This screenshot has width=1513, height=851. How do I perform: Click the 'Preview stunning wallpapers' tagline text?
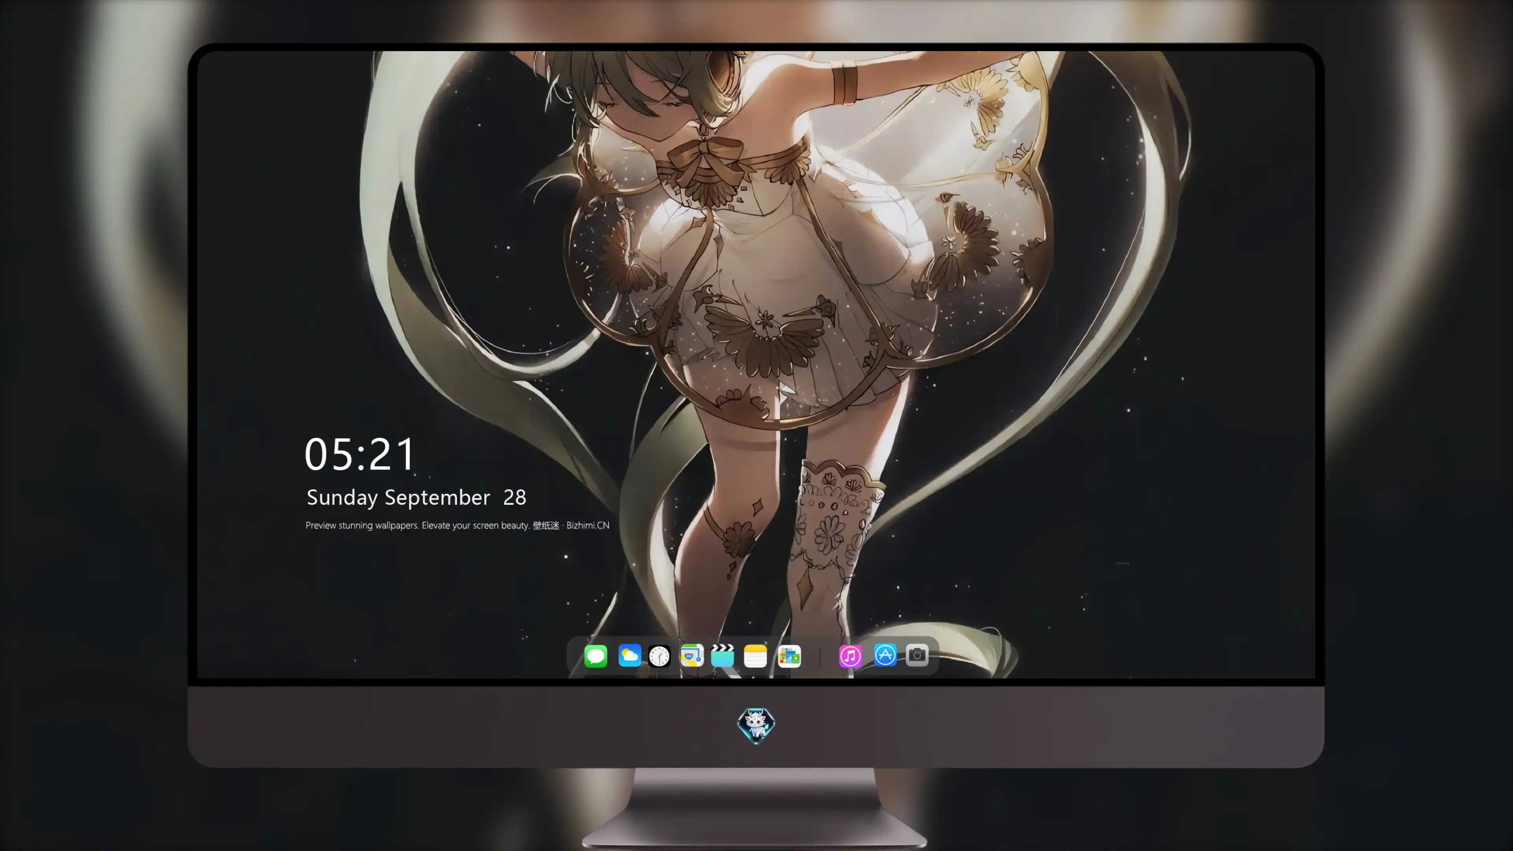[x=457, y=525]
